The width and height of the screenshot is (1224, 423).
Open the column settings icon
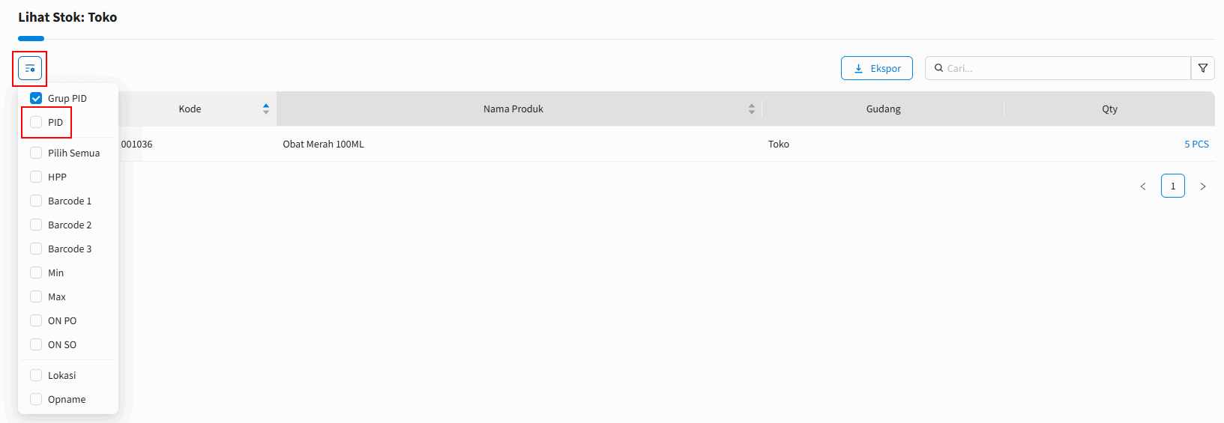[x=30, y=68]
